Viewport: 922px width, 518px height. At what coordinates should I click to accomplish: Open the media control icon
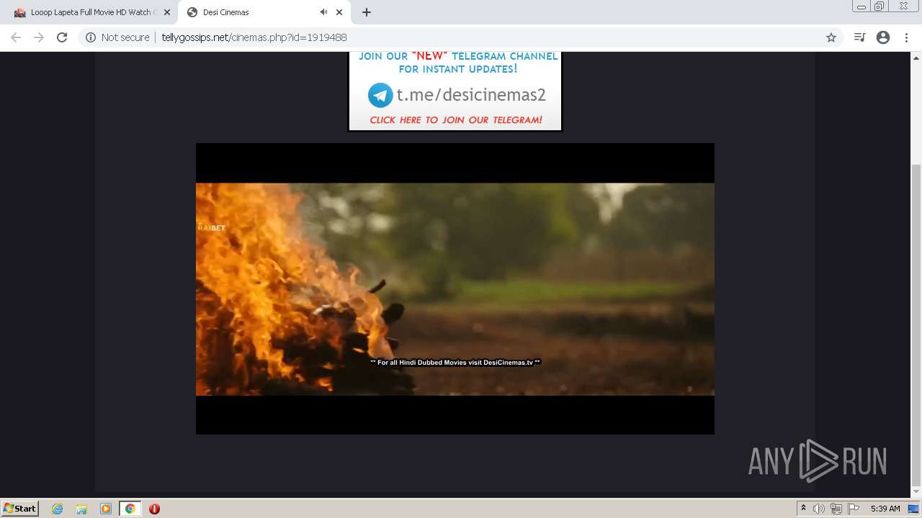pyautogui.click(x=859, y=37)
